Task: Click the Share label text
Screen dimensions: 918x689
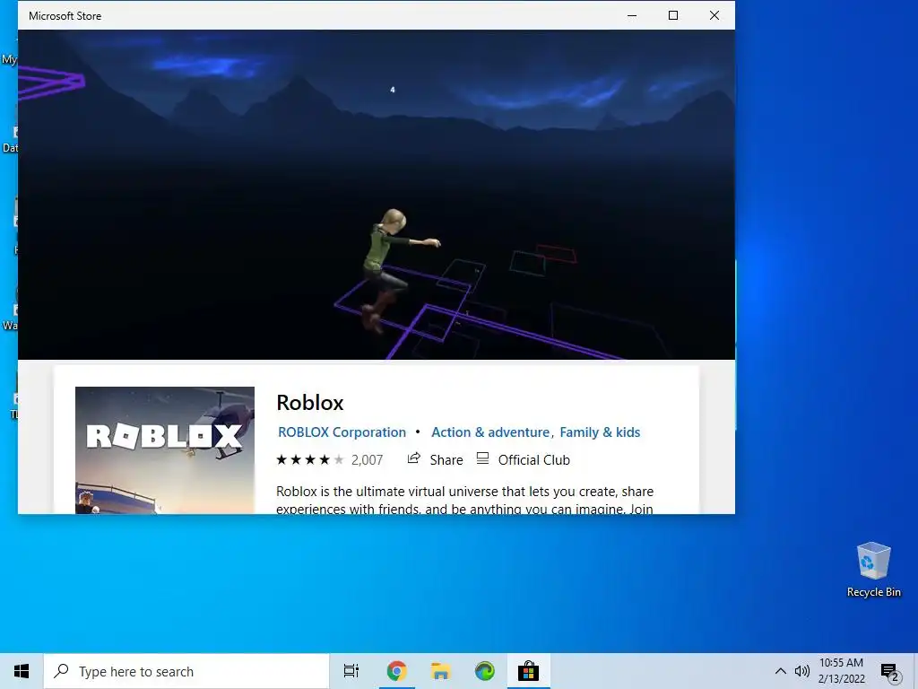Action: (446, 460)
